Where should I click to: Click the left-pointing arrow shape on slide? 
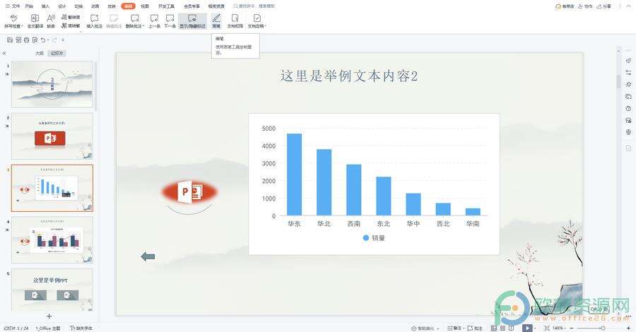click(148, 256)
